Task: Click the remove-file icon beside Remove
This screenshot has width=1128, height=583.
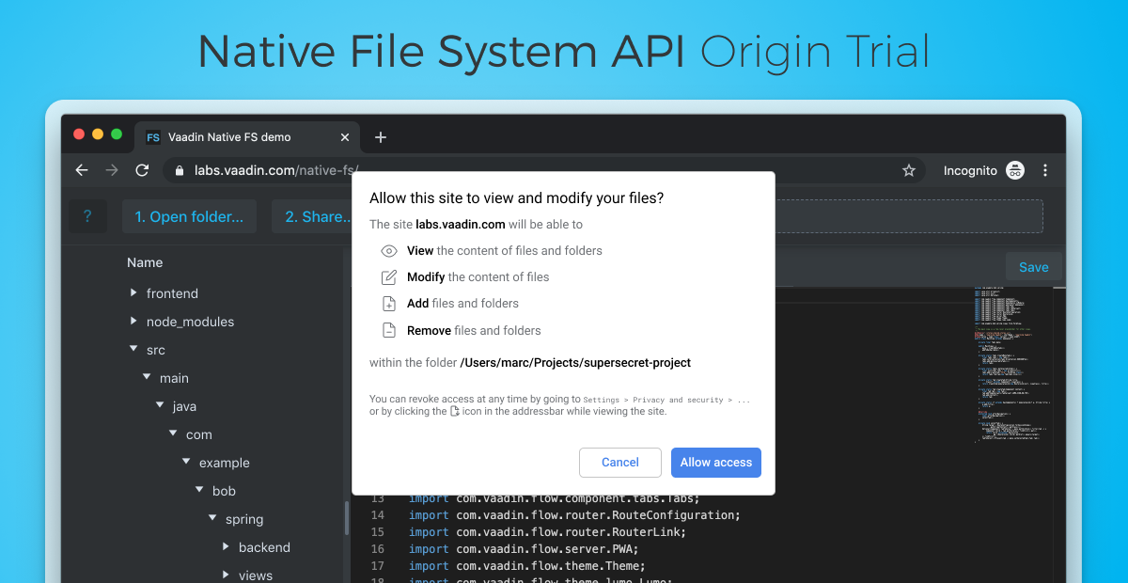Action: click(x=389, y=330)
